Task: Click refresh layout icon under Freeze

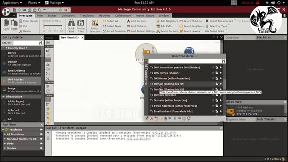Action: click(48, 91)
